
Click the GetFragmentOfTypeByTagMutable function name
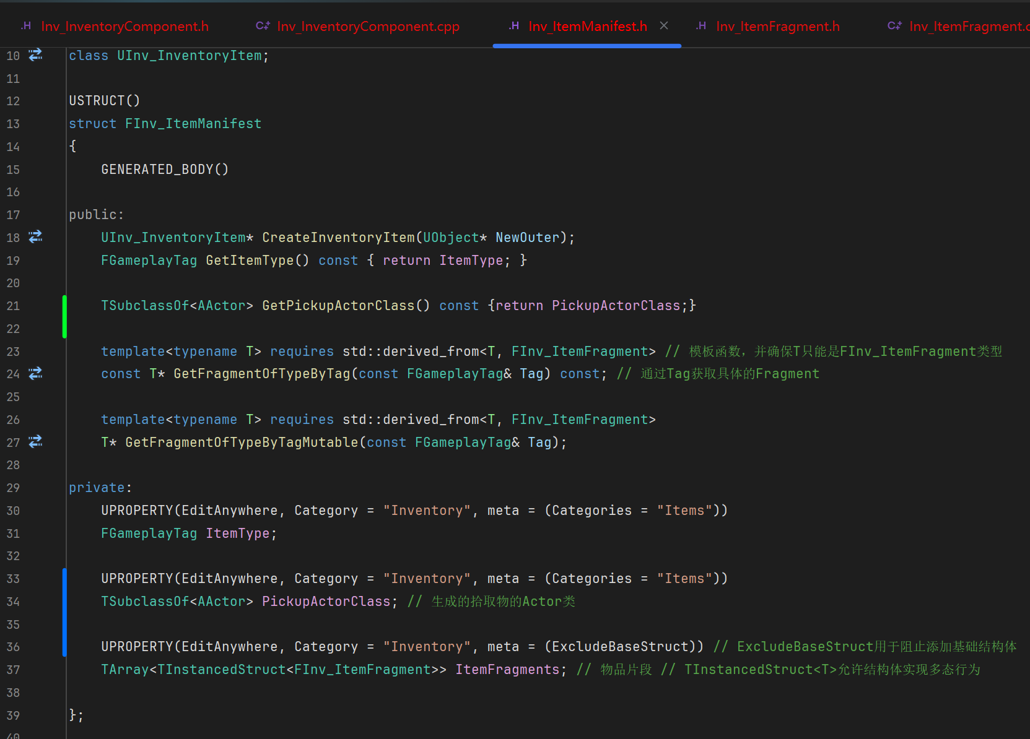coord(242,443)
